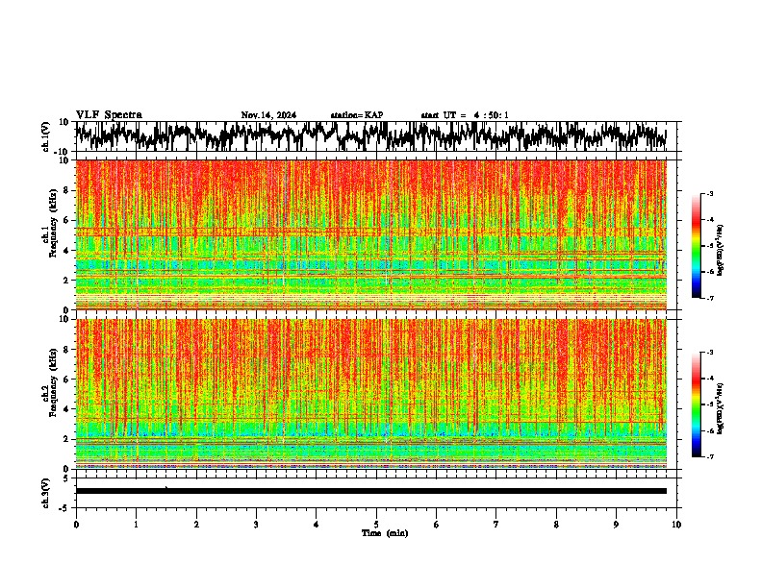This screenshot has height=588, width=762.
Task: Click the ch.1 color scale bar
Action: (x=697, y=246)
